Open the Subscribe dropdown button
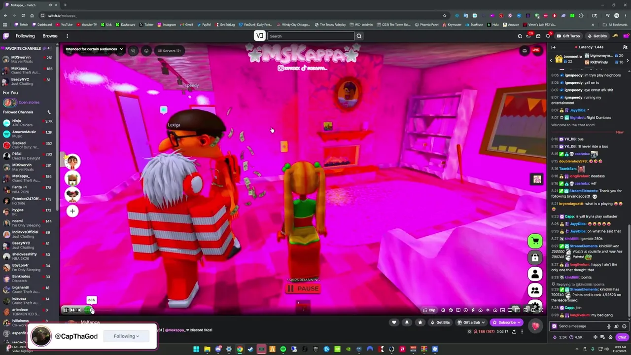 pyautogui.click(x=506, y=322)
